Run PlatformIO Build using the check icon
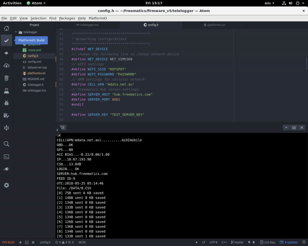 coord(6,40)
